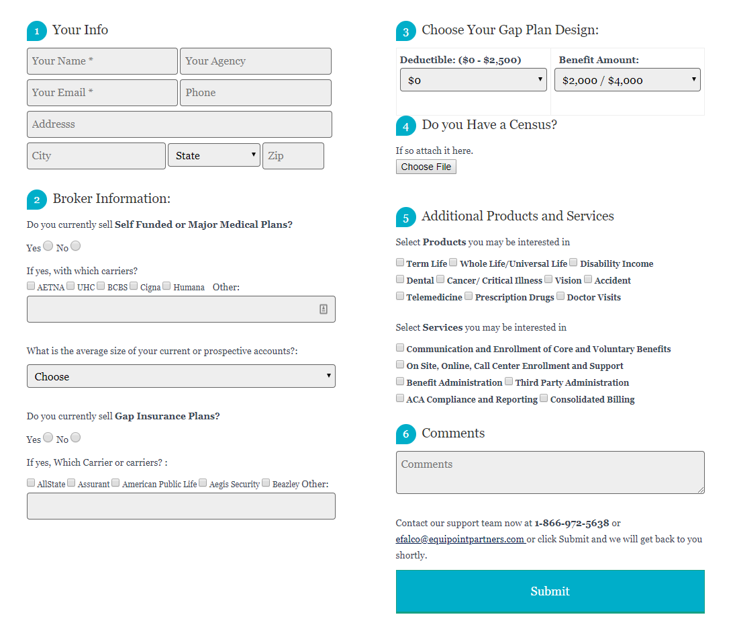
Task: Tick the Beazley carrier checkbox
Action: click(266, 483)
